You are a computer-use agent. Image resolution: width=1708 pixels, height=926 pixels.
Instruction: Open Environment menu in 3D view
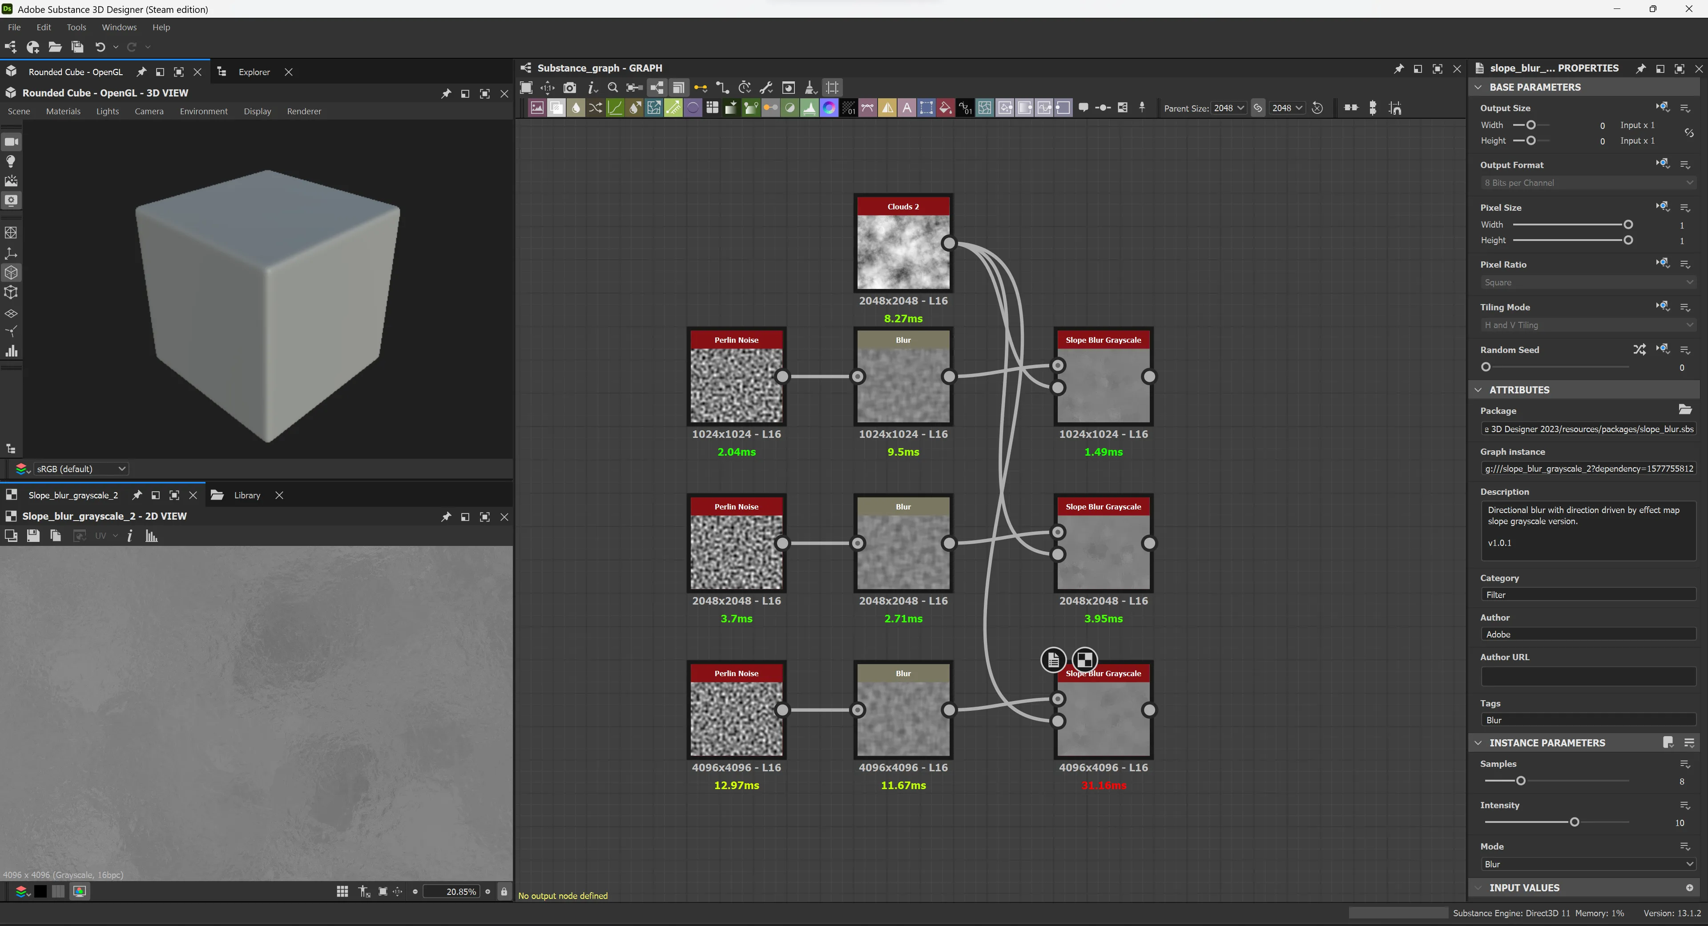coord(204,111)
